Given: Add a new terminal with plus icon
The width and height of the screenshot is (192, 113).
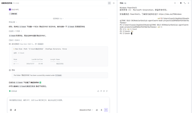Looking at the screenshot, I should pos(175,3).
